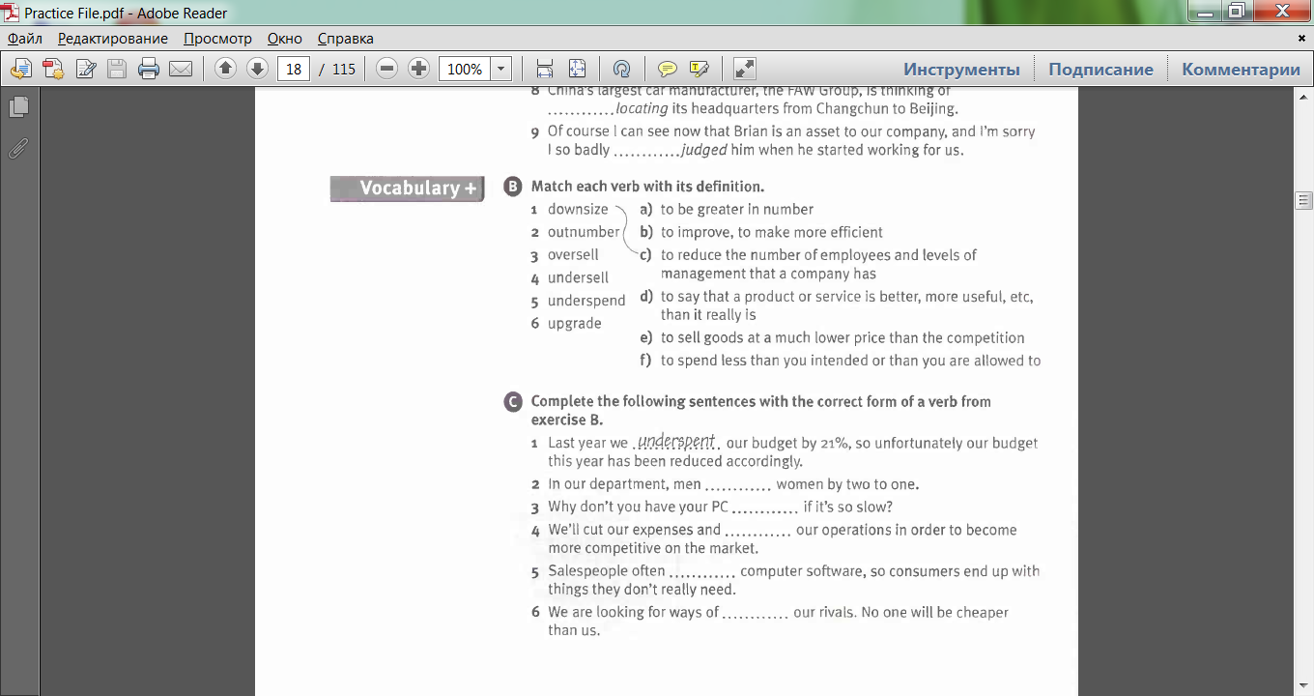Go to next page arrow
1314x696 pixels.
(257, 69)
